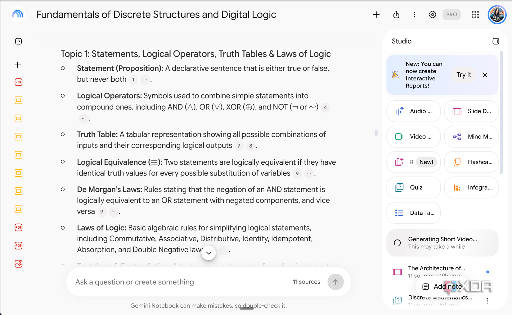
Task: Click the Generating Short Video progress item
Action: [442, 243]
